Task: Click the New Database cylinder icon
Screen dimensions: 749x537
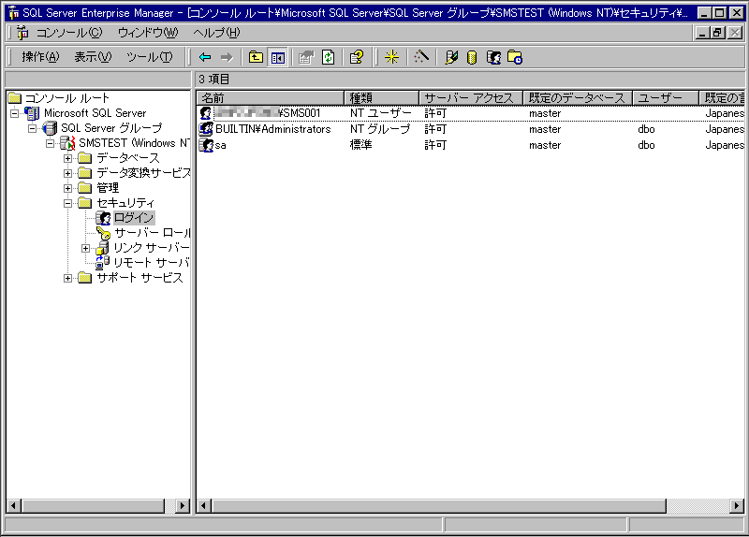Action: [472, 57]
